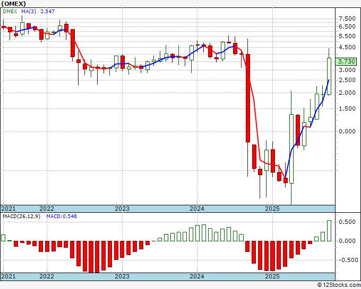Click the current price label 3.730
This screenshot has width=361, height=289.
click(346, 61)
